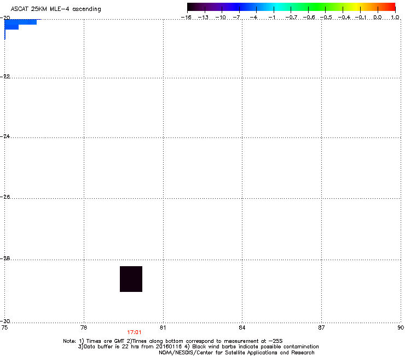Click the -13 color scale label
This screenshot has width=405, height=356.
pos(203,18)
